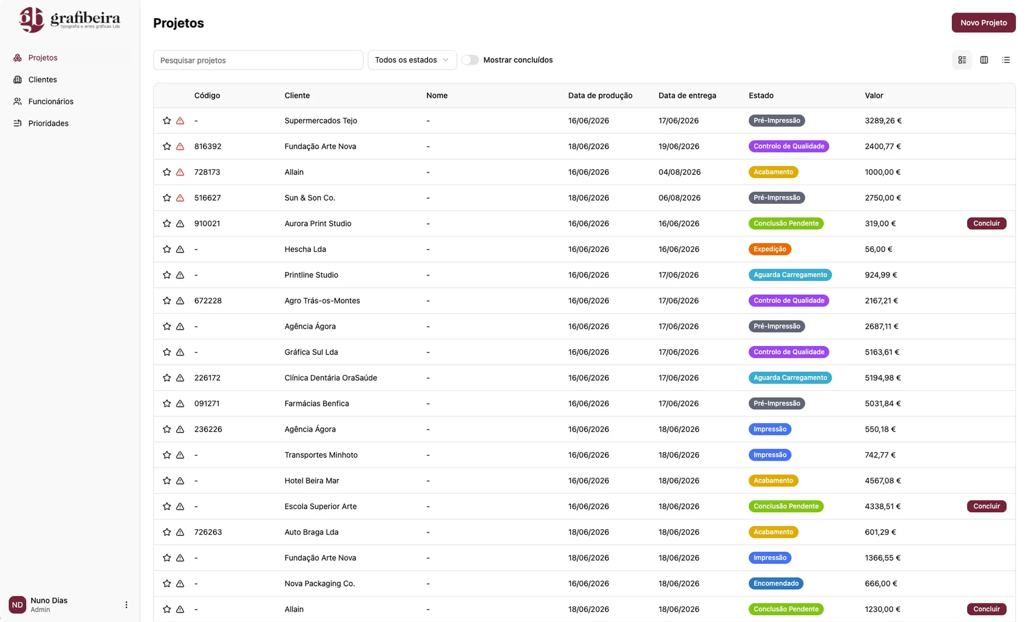Click Concluir for Aurora Print Studio
The height and width of the screenshot is (622, 1029).
pos(986,223)
